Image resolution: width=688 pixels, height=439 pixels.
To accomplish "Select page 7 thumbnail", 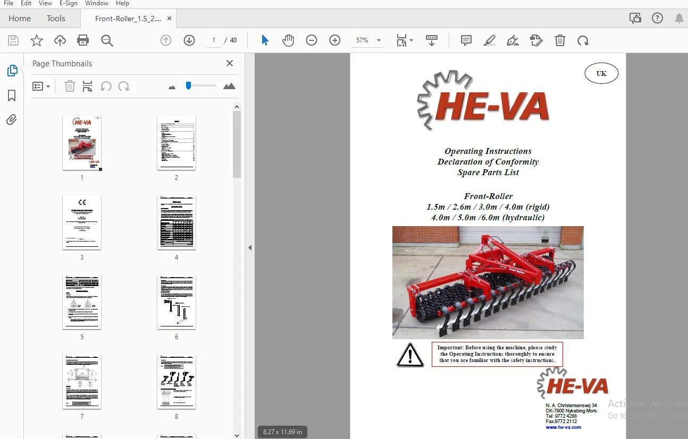I will coord(82,382).
